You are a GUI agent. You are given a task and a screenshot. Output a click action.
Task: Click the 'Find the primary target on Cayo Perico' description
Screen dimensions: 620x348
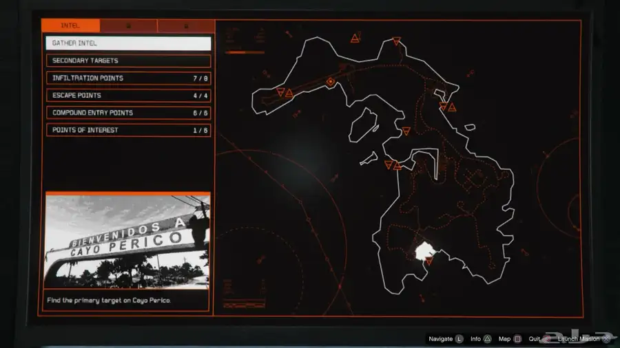pos(109,301)
